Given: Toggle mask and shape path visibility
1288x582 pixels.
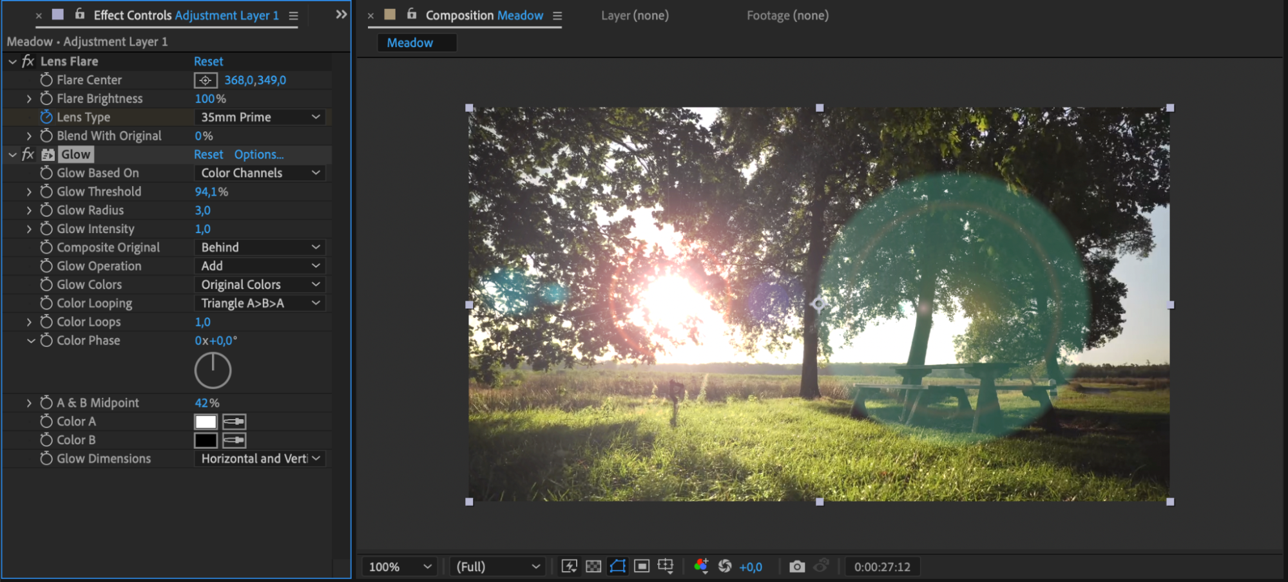Looking at the screenshot, I should 617,567.
